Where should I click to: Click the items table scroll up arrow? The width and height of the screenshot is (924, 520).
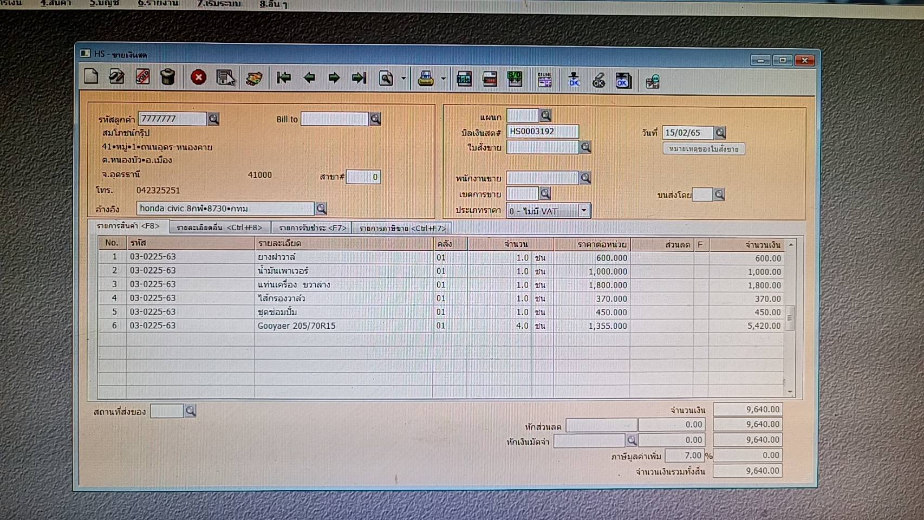point(791,245)
